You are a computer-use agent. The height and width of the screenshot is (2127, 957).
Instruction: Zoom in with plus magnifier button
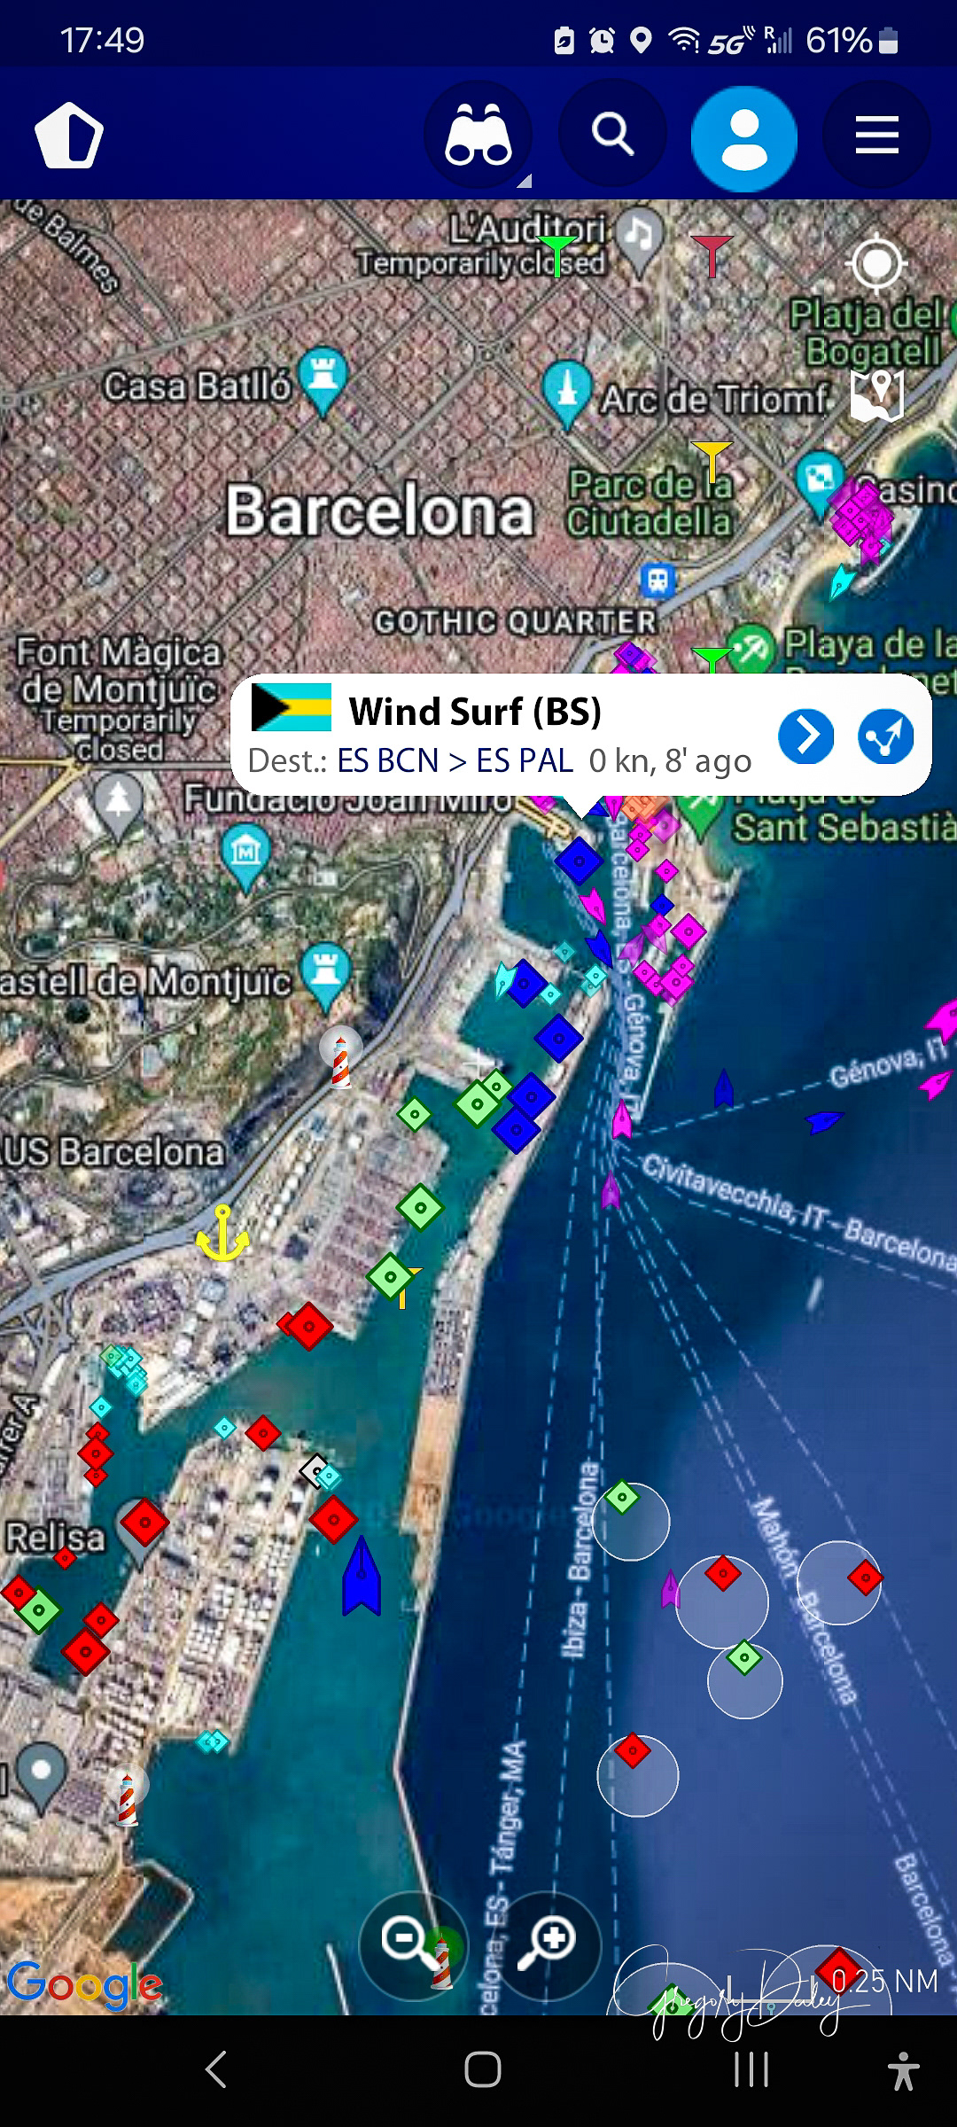[547, 1946]
